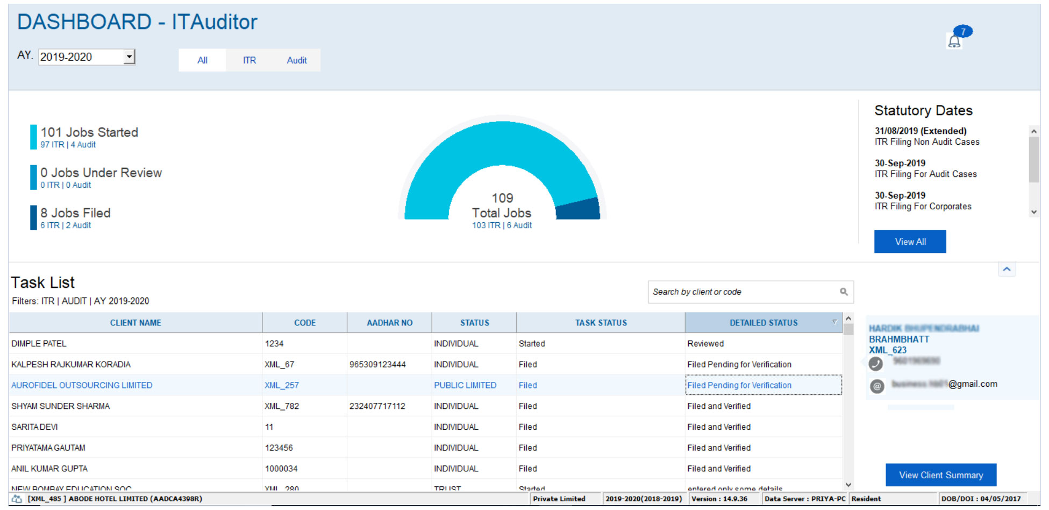Click the 101 Jobs Started summary

pyautogui.click(x=89, y=132)
